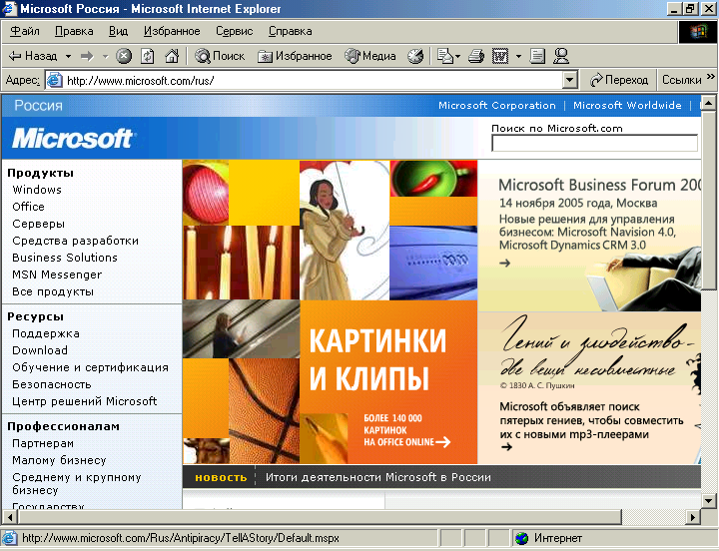The height and width of the screenshot is (551, 719).
Task: Click the Refresh page icon
Action: click(x=147, y=56)
